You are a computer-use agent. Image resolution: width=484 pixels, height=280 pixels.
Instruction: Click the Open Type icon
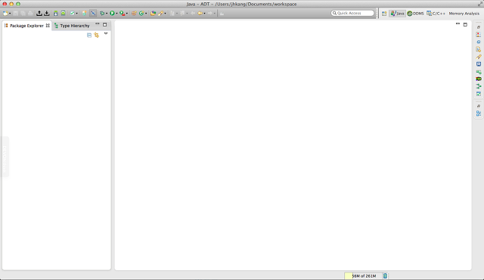(x=153, y=14)
